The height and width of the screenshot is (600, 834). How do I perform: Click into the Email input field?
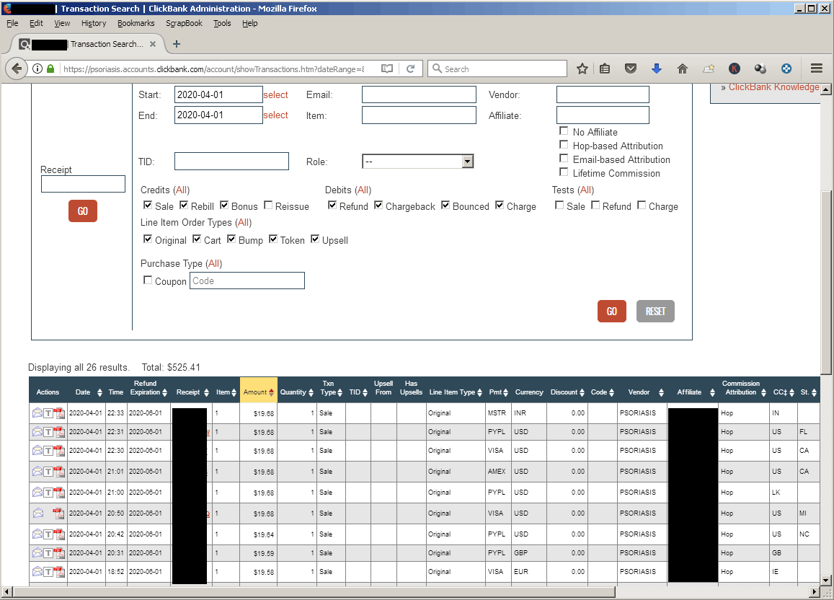click(419, 94)
